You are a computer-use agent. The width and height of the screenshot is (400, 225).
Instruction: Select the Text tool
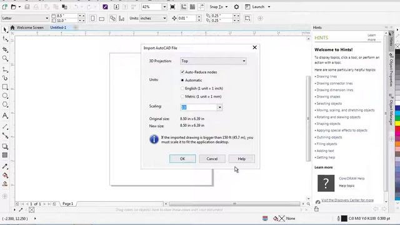click(5, 116)
